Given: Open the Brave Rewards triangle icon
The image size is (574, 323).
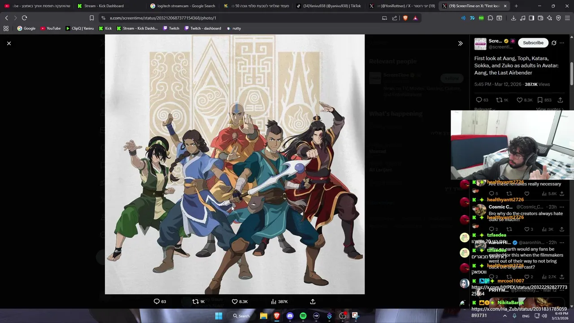Looking at the screenshot, I should (x=415, y=18).
